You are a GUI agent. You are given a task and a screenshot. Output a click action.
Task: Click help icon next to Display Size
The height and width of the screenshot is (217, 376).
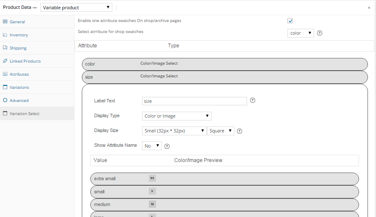tap(240, 131)
